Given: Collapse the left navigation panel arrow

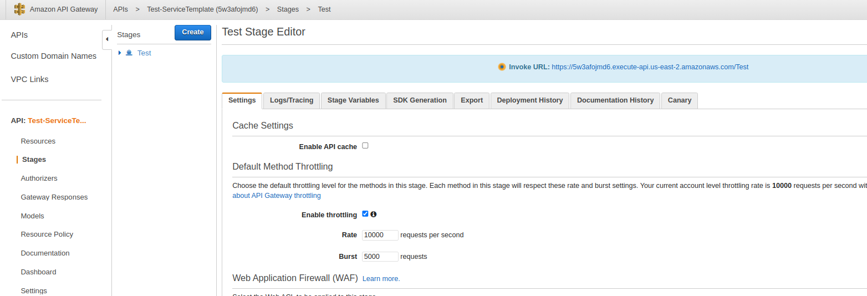Looking at the screenshot, I should (x=107, y=39).
